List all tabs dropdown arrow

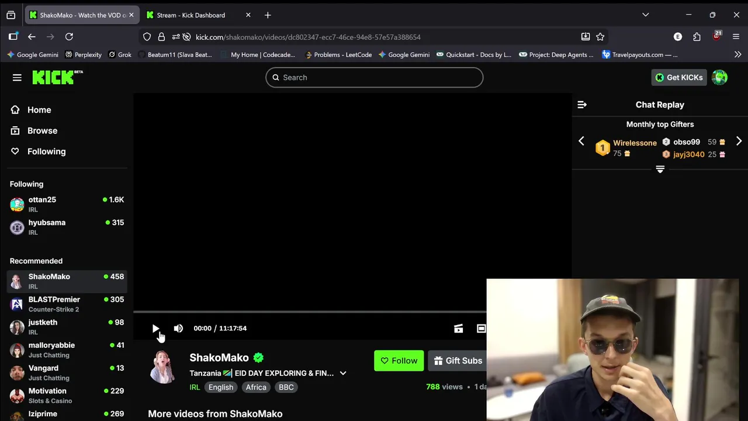tap(645, 15)
